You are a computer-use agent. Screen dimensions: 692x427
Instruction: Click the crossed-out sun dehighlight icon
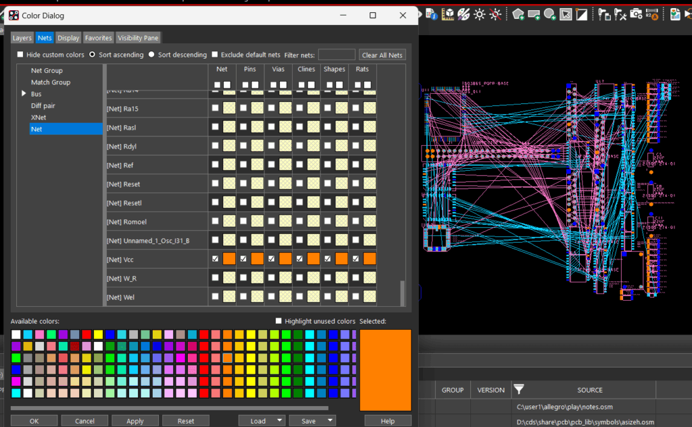[496, 14]
